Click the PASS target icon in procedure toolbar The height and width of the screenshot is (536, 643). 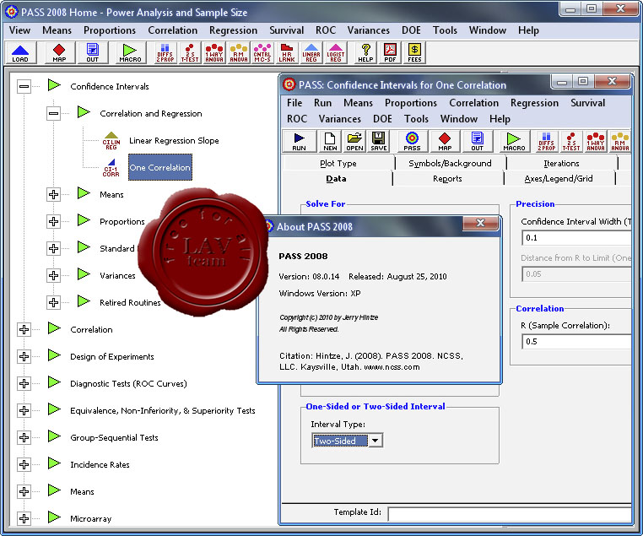[x=412, y=142]
